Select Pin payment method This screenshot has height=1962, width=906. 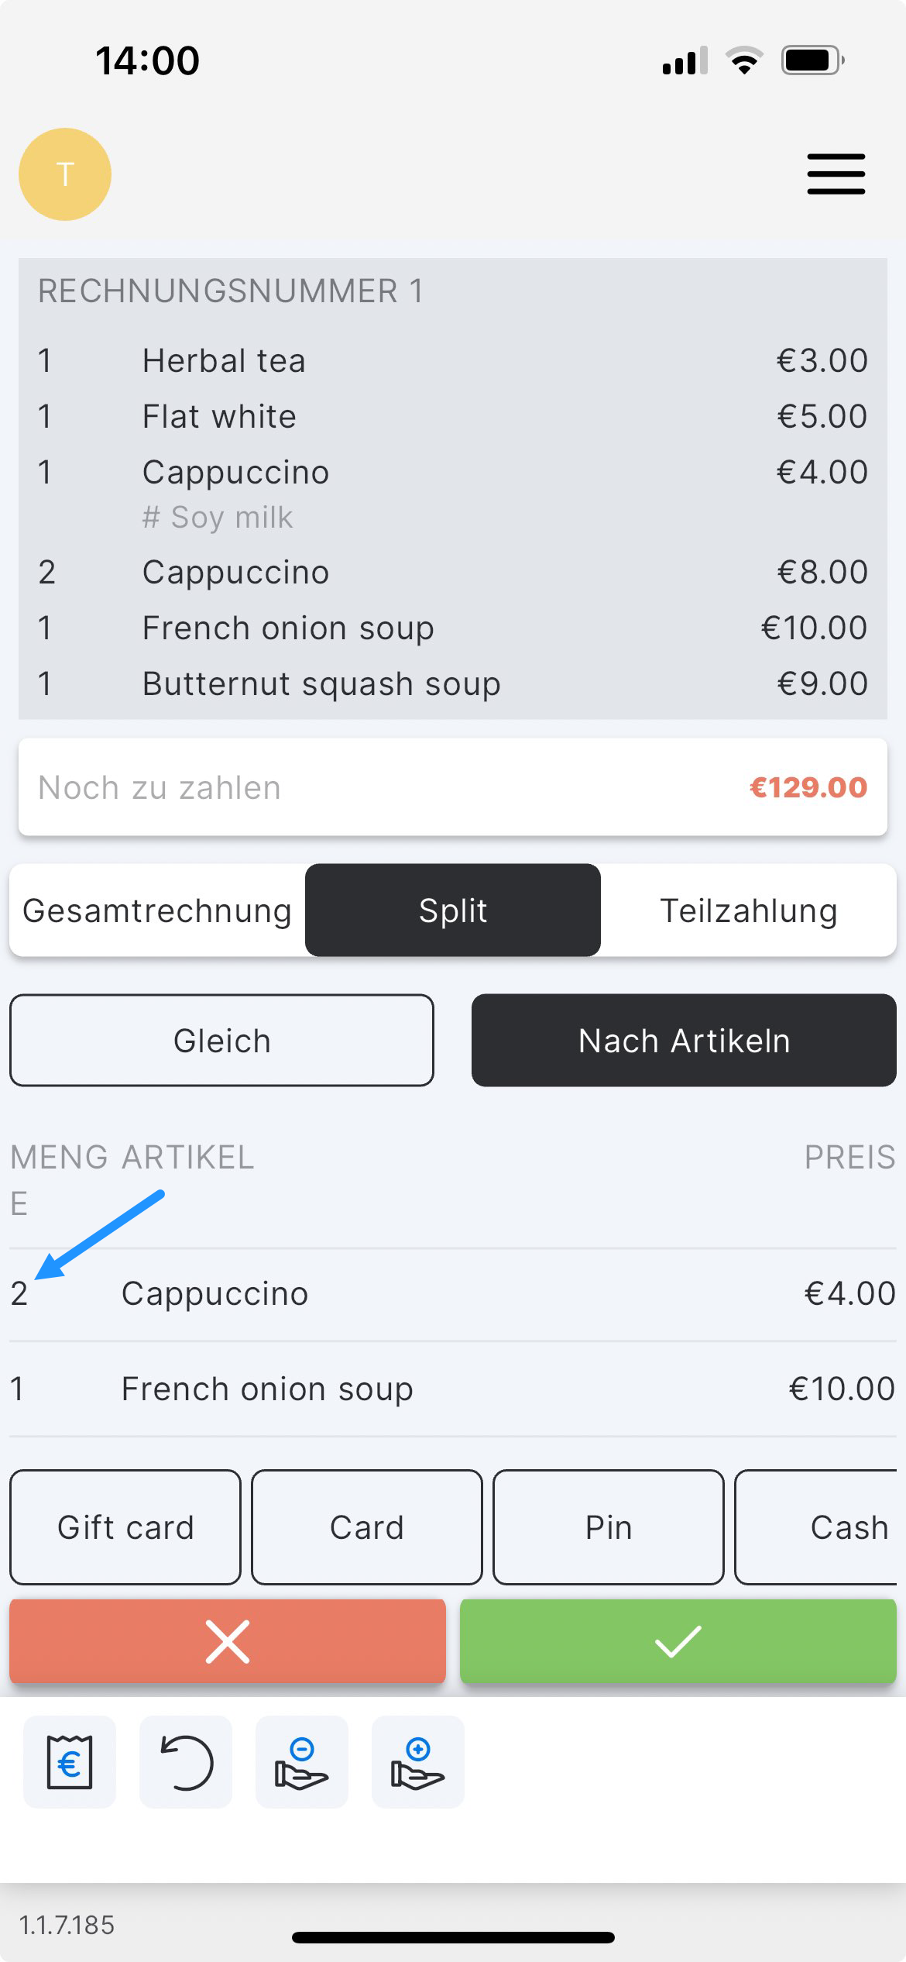(x=609, y=1527)
